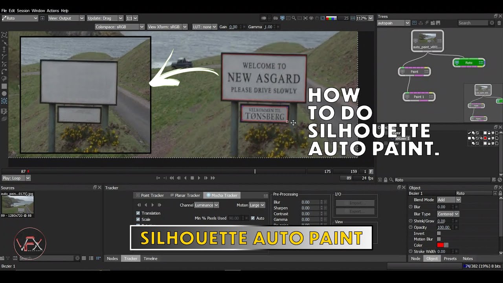Click the center target icon in viewer toolbar
This screenshot has height=283, width=503.
[311, 18]
